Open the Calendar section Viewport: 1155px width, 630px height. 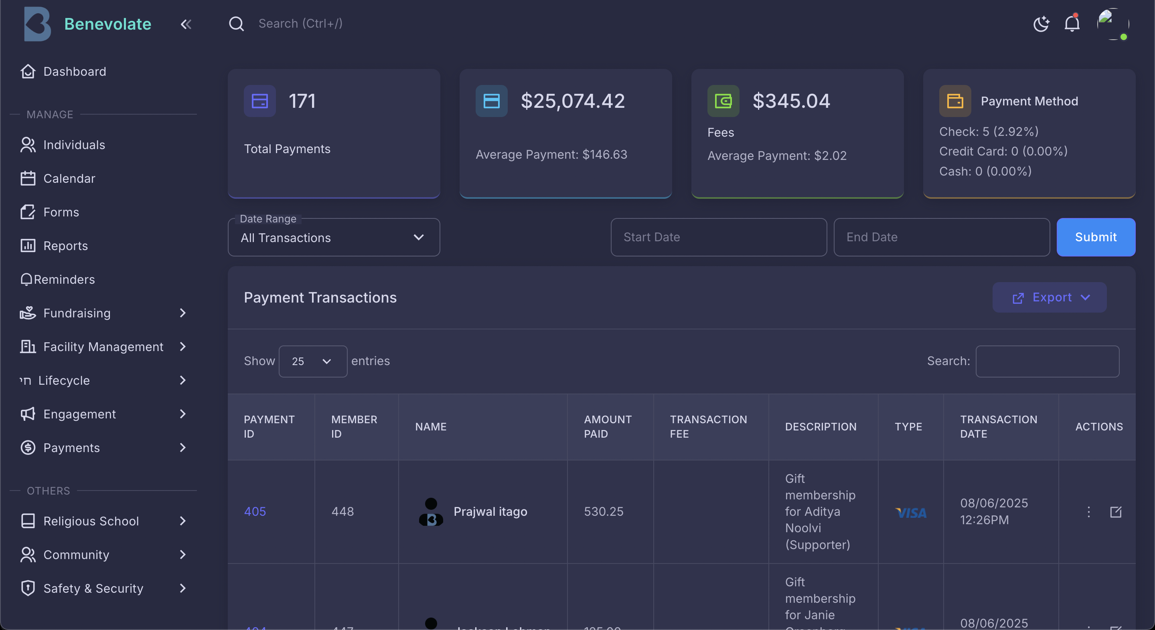pyautogui.click(x=69, y=178)
